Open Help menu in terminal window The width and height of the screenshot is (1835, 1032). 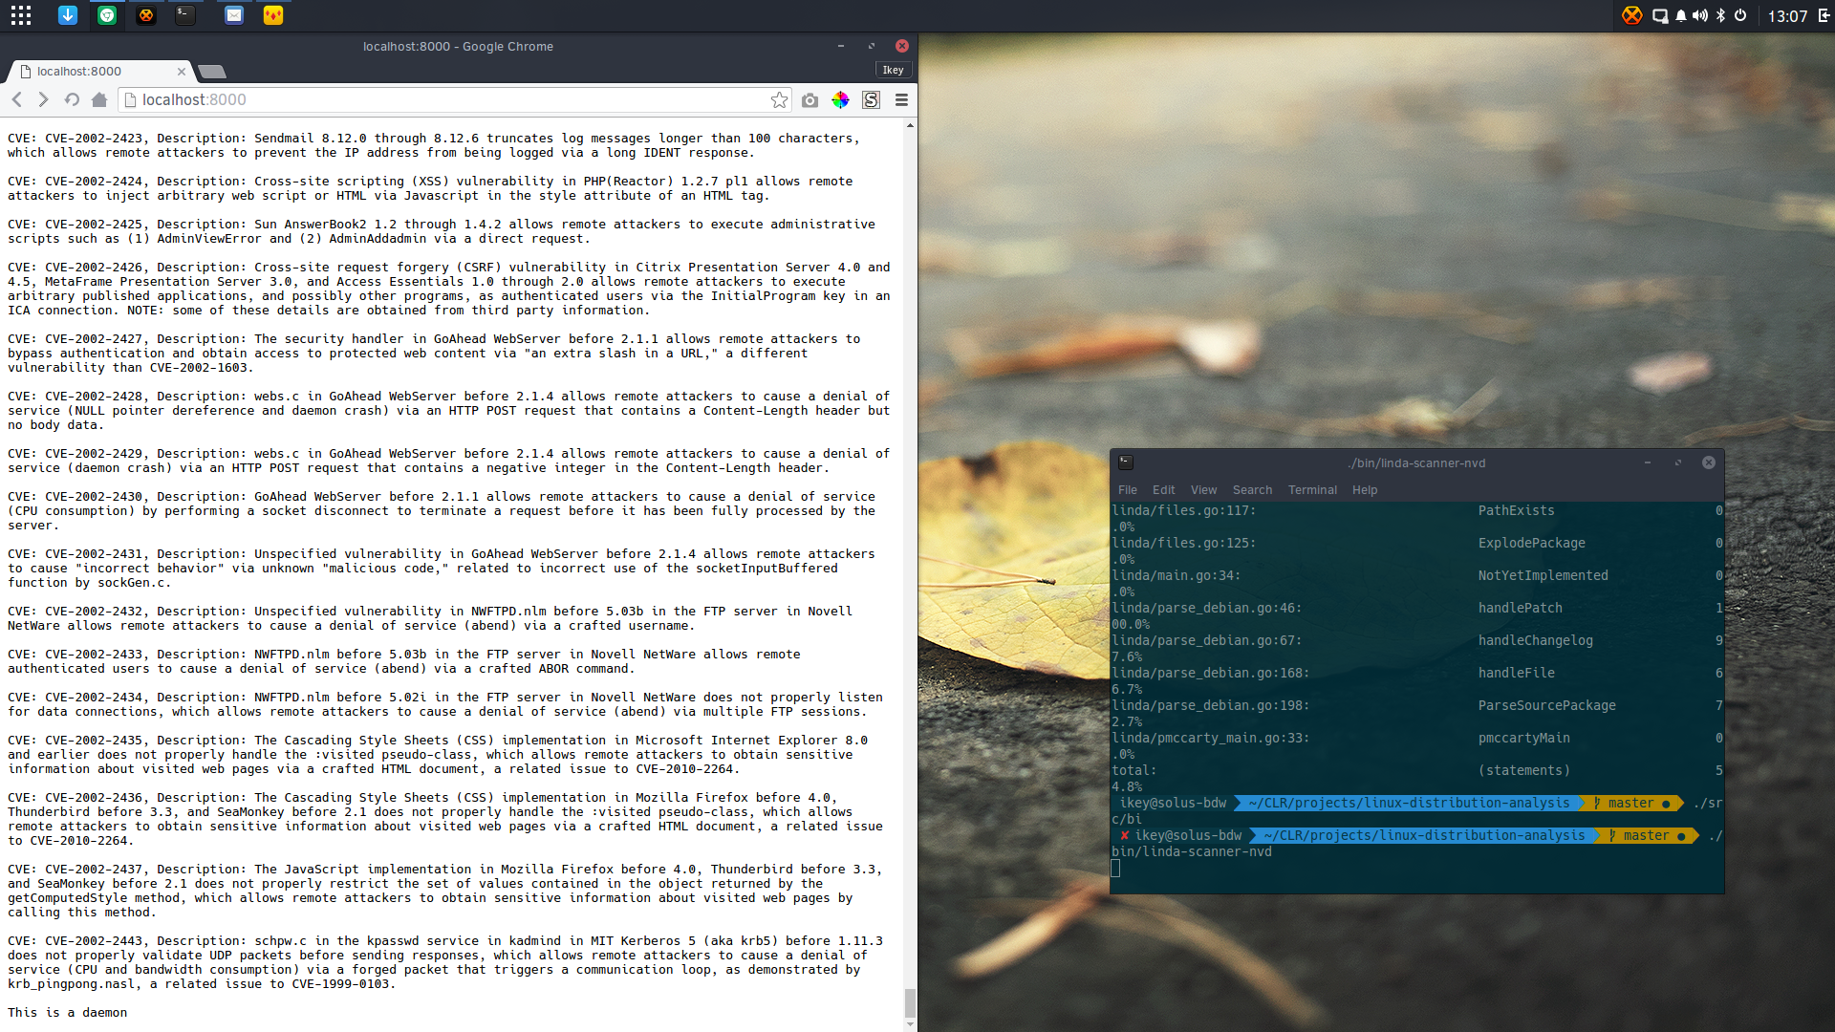1365,490
